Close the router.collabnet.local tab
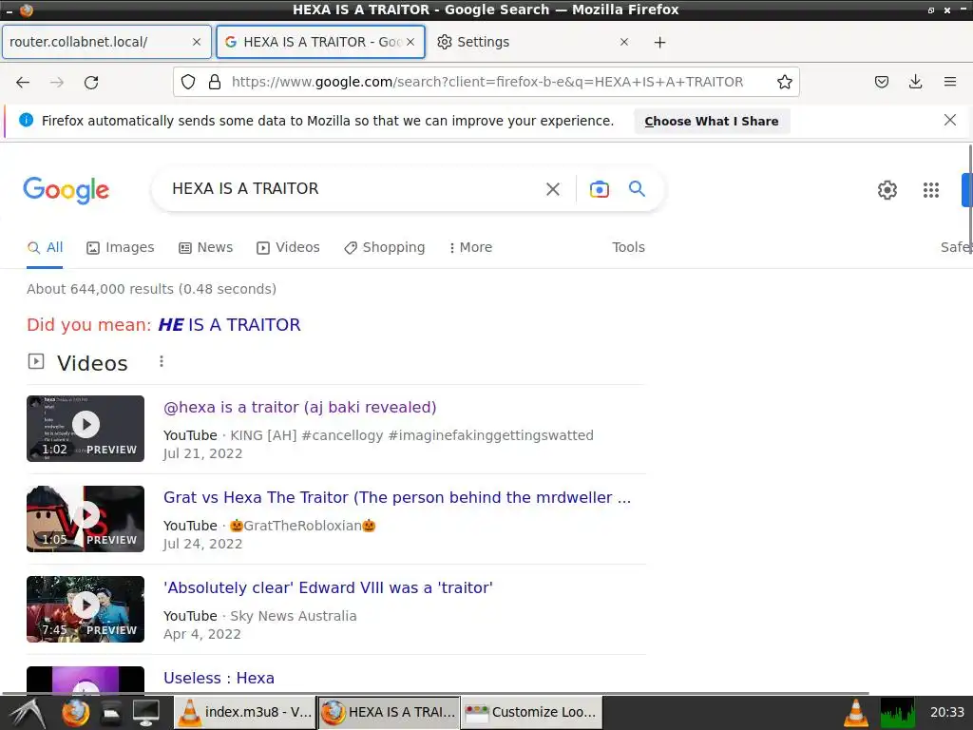This screenshot has height=730, width=973. click(x=196, y=42)
